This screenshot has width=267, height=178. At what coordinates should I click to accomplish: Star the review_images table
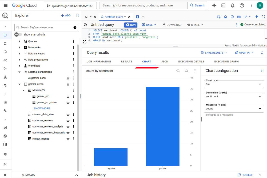coord(68,139)
